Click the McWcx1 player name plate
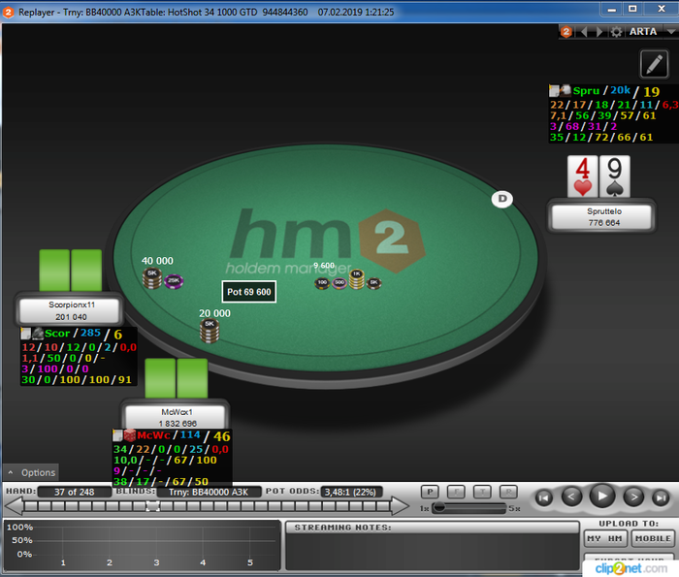679x577 pixels. tap(176, 416)
